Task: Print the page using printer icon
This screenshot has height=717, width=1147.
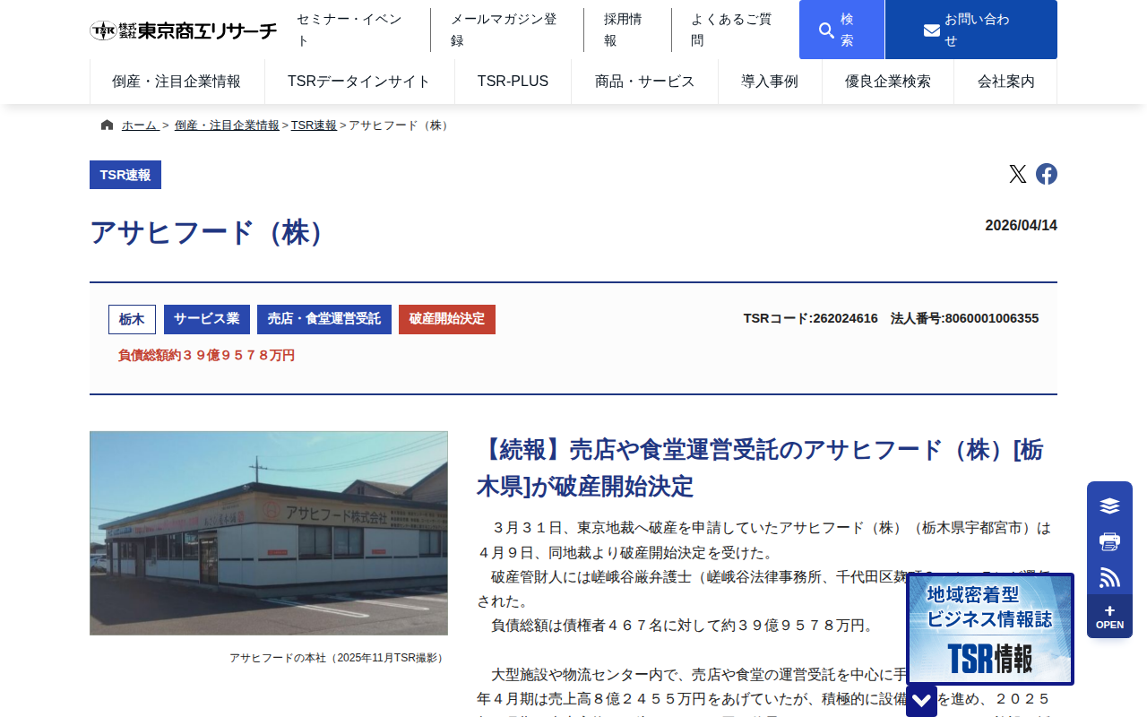Action: tap(1109, 541)
